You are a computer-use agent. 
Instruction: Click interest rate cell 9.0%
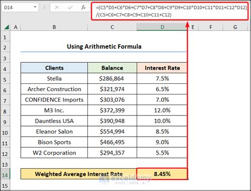click(162, 142)
